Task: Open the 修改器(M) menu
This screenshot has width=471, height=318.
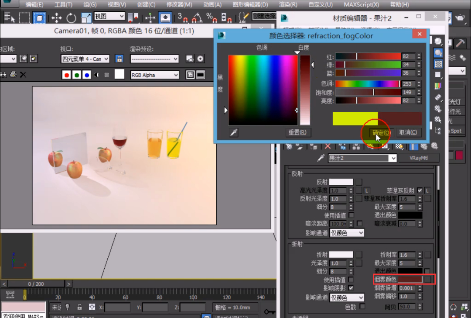Action: pos(179,5)
